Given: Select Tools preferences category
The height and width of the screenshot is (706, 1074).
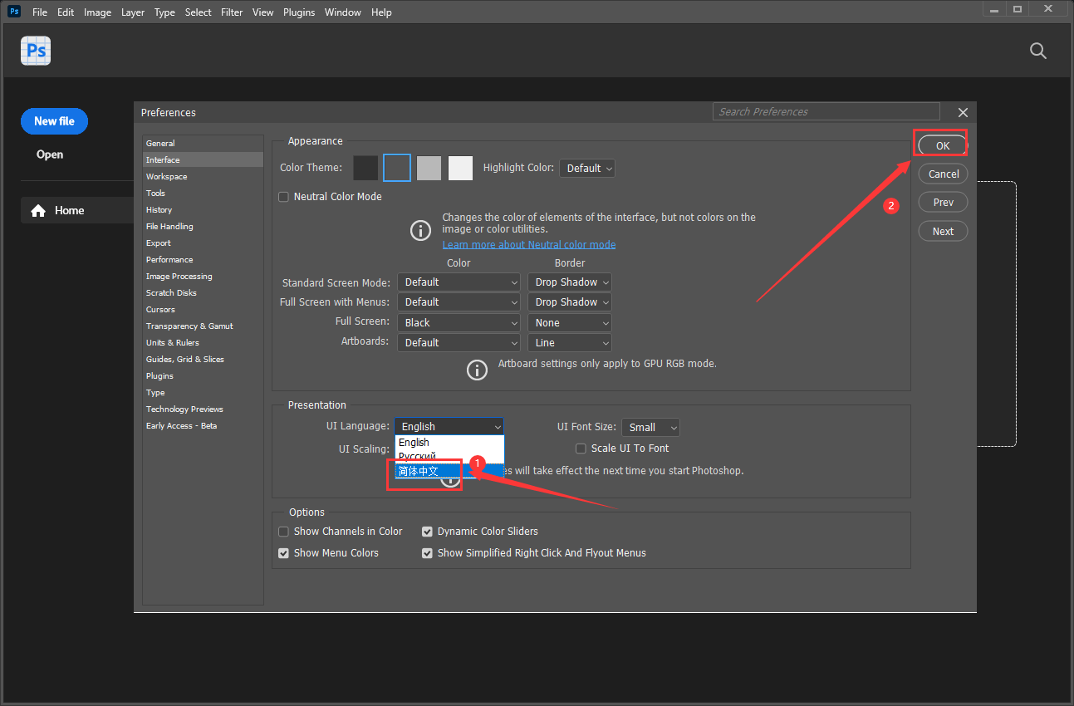Looking at the screenshot, I should coord(203,194).
